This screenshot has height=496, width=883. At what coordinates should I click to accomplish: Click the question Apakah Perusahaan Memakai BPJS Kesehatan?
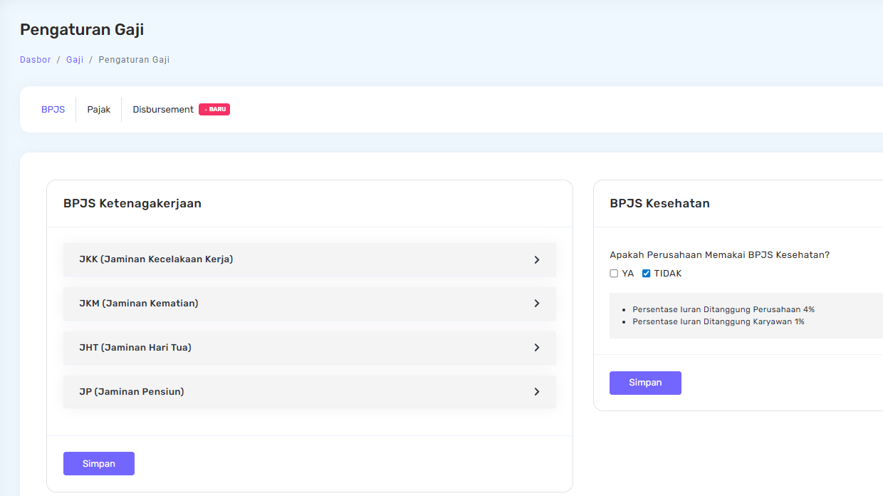click(720, 255)
